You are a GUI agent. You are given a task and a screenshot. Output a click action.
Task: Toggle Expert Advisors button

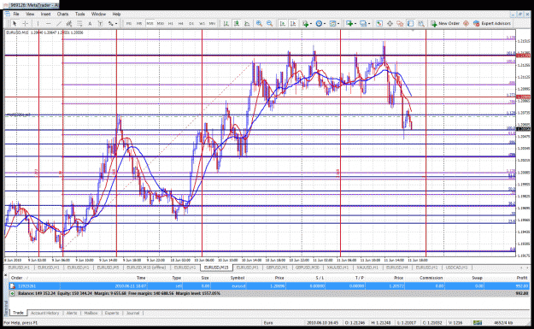[492, 24]
